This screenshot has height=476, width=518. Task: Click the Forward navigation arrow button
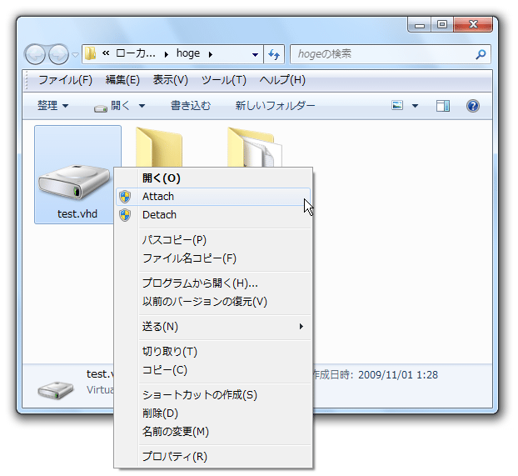point(58,54)
